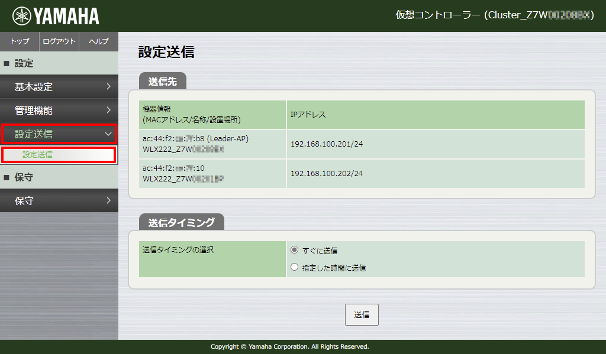Click the expand arrow icon on 管理機能
Screen dimensions: 606x354
[x=110, y=111]
